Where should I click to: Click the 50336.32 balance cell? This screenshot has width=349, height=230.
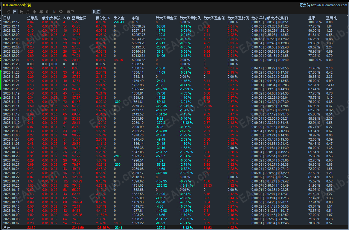click(138, 27)
